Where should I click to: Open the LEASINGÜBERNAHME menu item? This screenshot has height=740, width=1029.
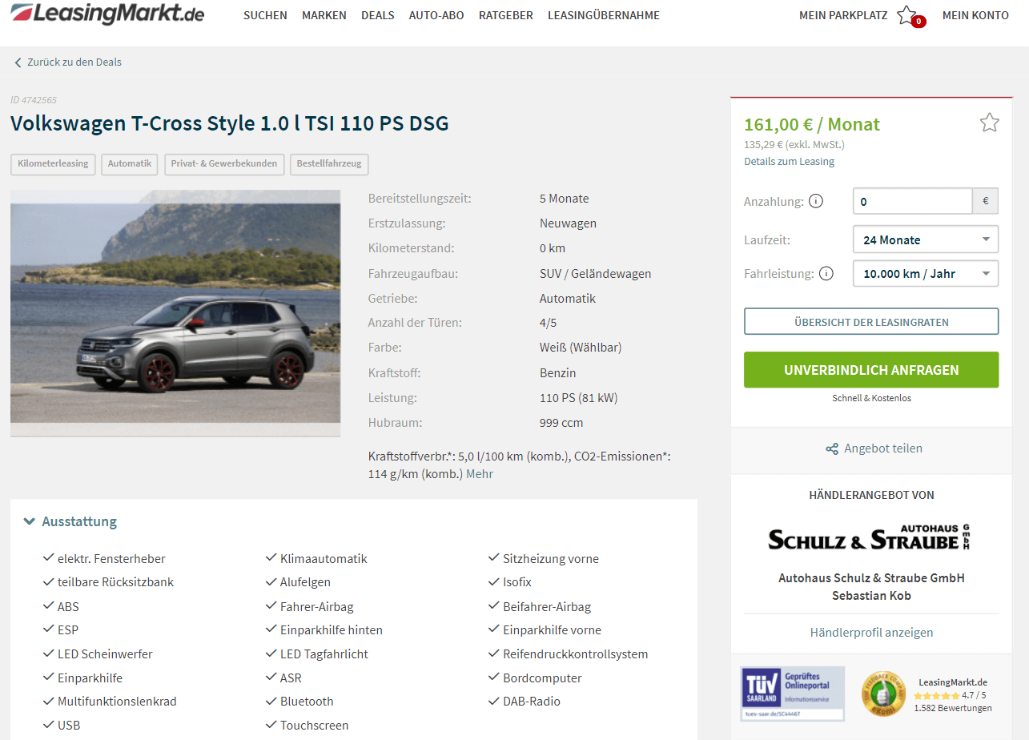click(604, 15)
